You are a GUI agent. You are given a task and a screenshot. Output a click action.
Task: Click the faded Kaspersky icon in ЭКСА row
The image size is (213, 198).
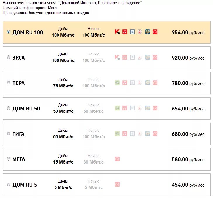click(x=117, y=58)
